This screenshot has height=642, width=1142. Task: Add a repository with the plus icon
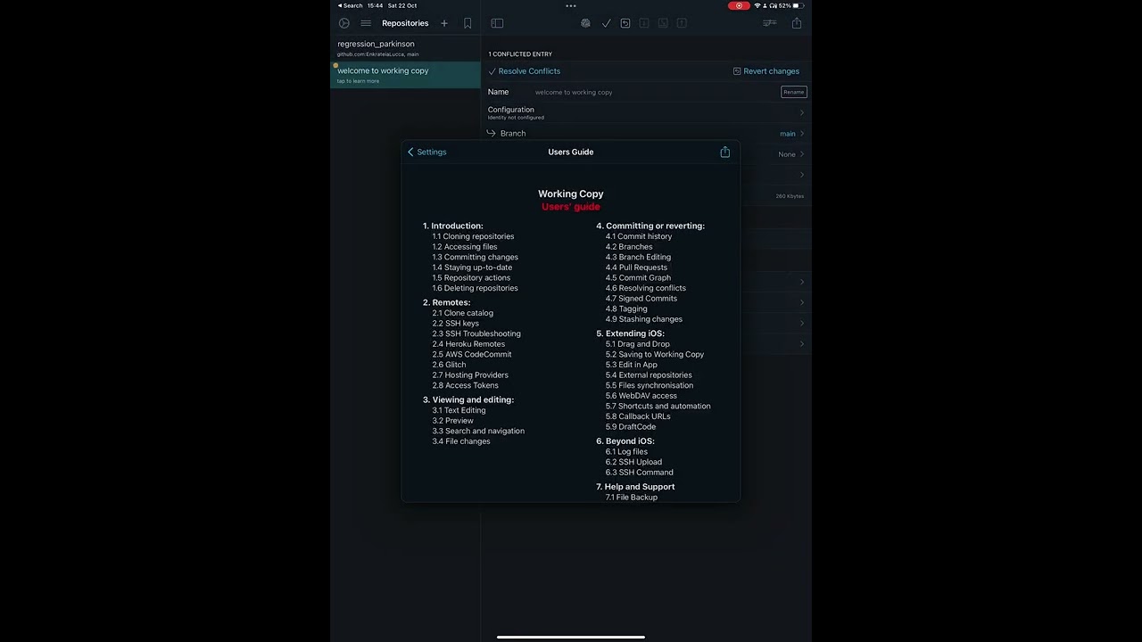point(444,23)
